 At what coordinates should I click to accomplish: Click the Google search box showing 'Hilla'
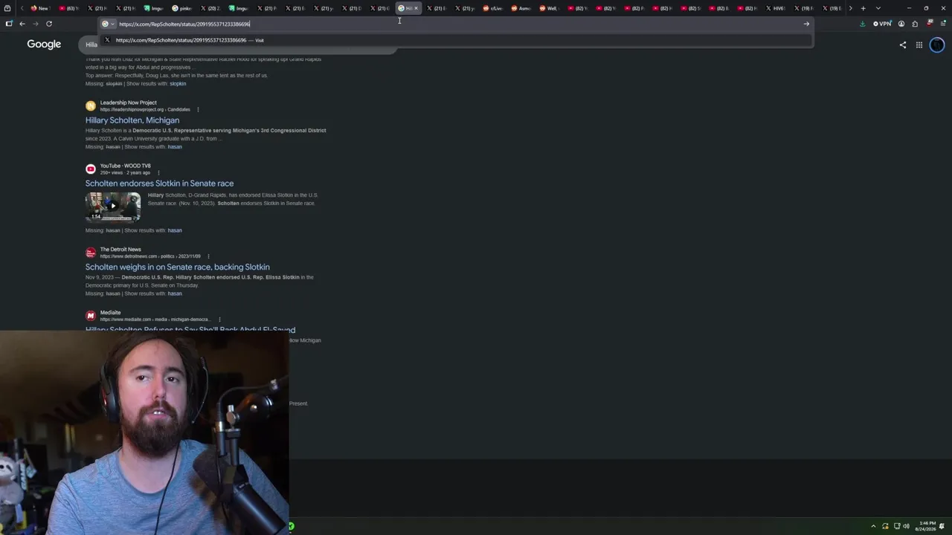[x=238, y=45]
